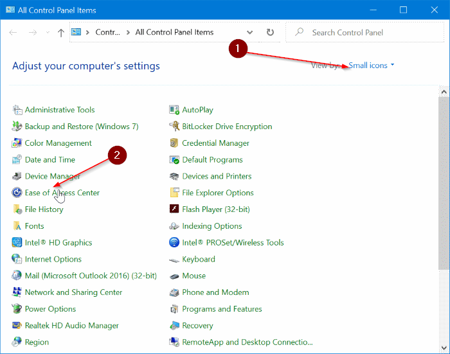
Task: Click the Backup and Restore icon
Action: [x=17, y=127]
